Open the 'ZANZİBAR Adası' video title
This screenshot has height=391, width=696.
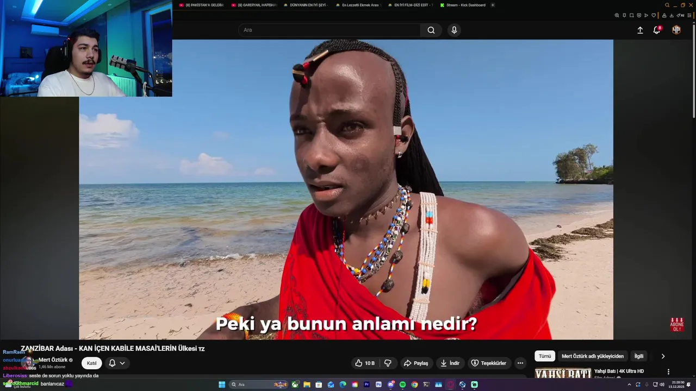113,349
